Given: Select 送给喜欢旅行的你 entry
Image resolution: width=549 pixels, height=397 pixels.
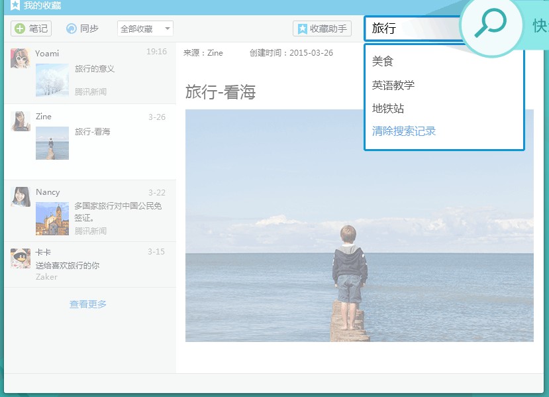Looking at the screenshot, I should (x=68, y=265).
